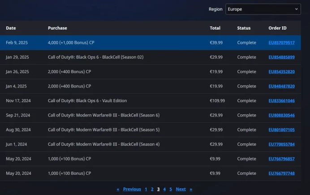Click the Jun 1, 2024 date cell
Viewport: 310px width, 195px height.
tap(17, 144)
